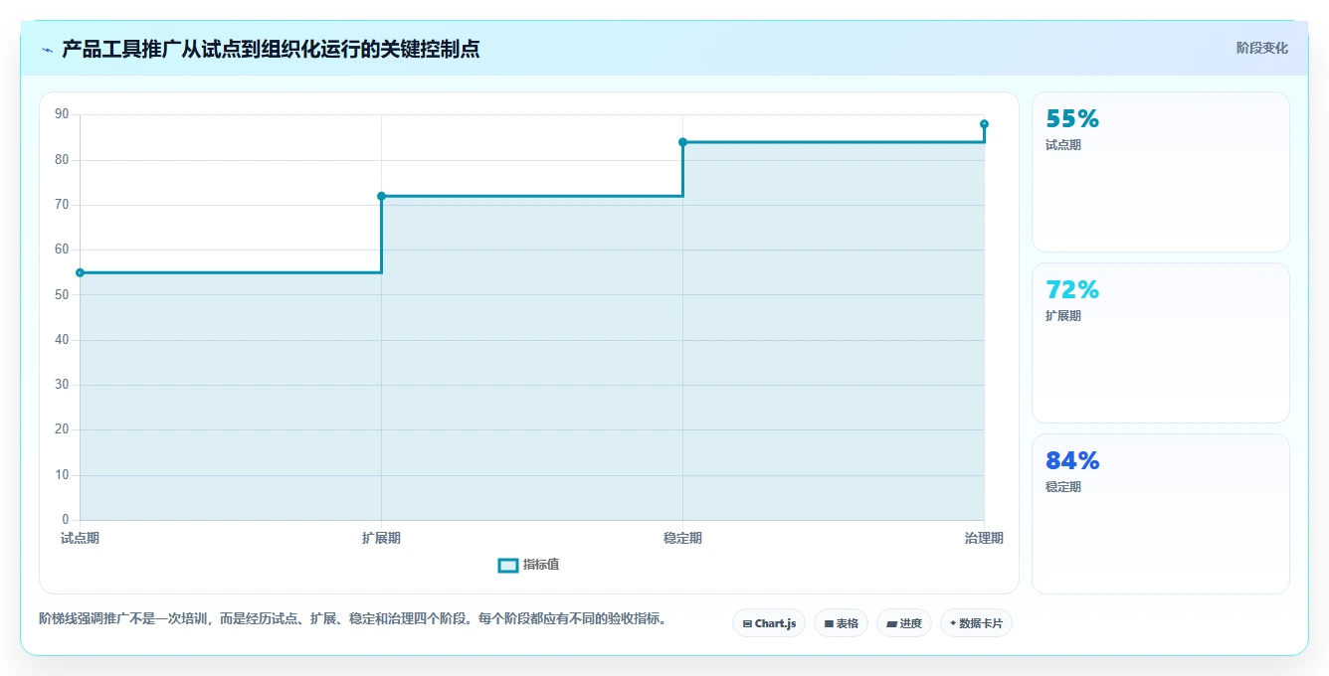Click the 72% value text
Viewport: 1329px width, 676px height.
click(x=1072, y=290)
